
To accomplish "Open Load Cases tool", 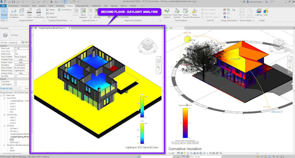I will point(29,13).
